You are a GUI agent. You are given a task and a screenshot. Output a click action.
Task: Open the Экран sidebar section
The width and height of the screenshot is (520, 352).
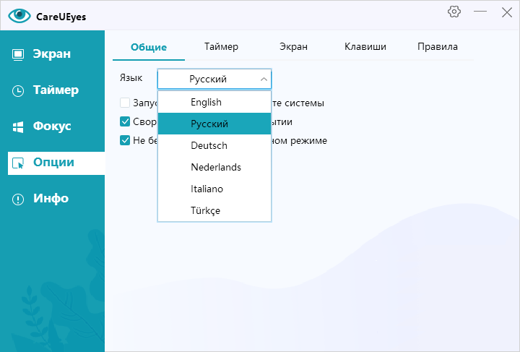pyautogui.click(x=56, y=54)
